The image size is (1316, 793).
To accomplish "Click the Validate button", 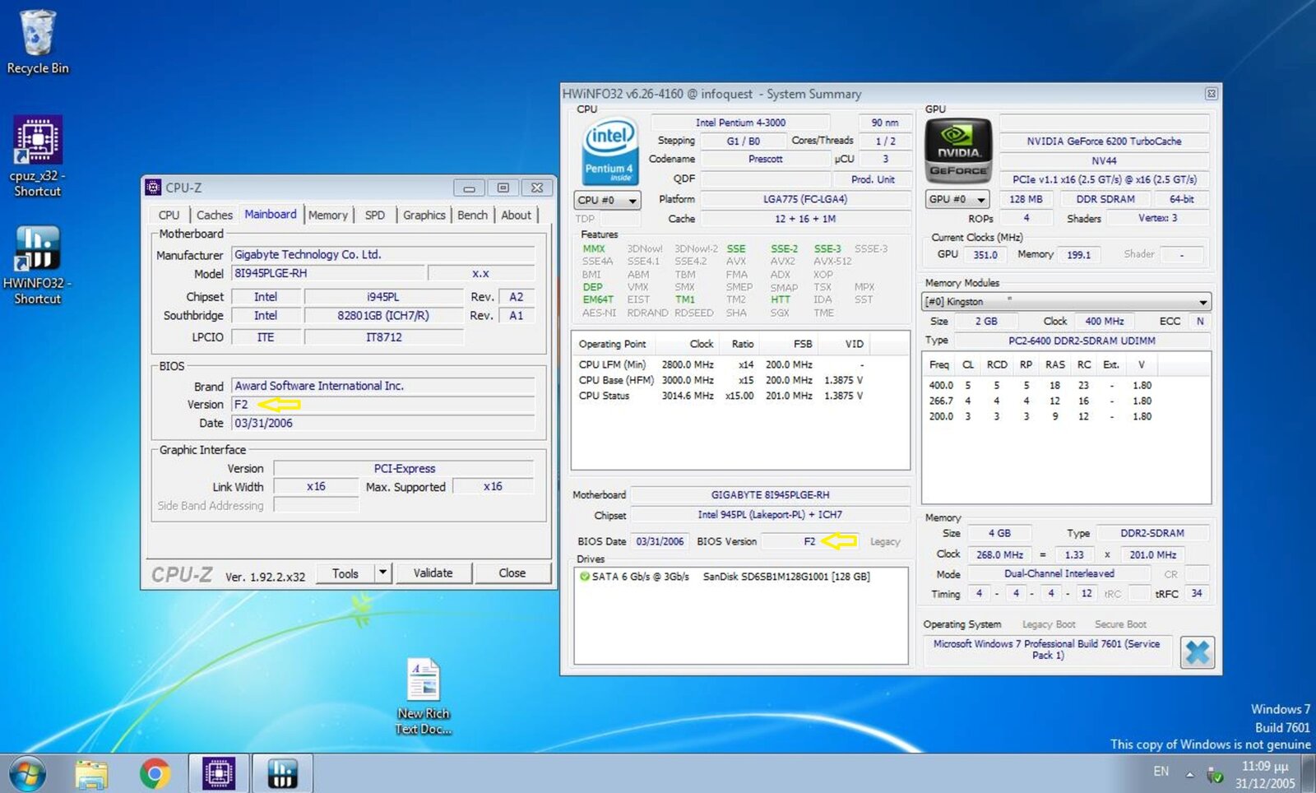I will point(433,573).
